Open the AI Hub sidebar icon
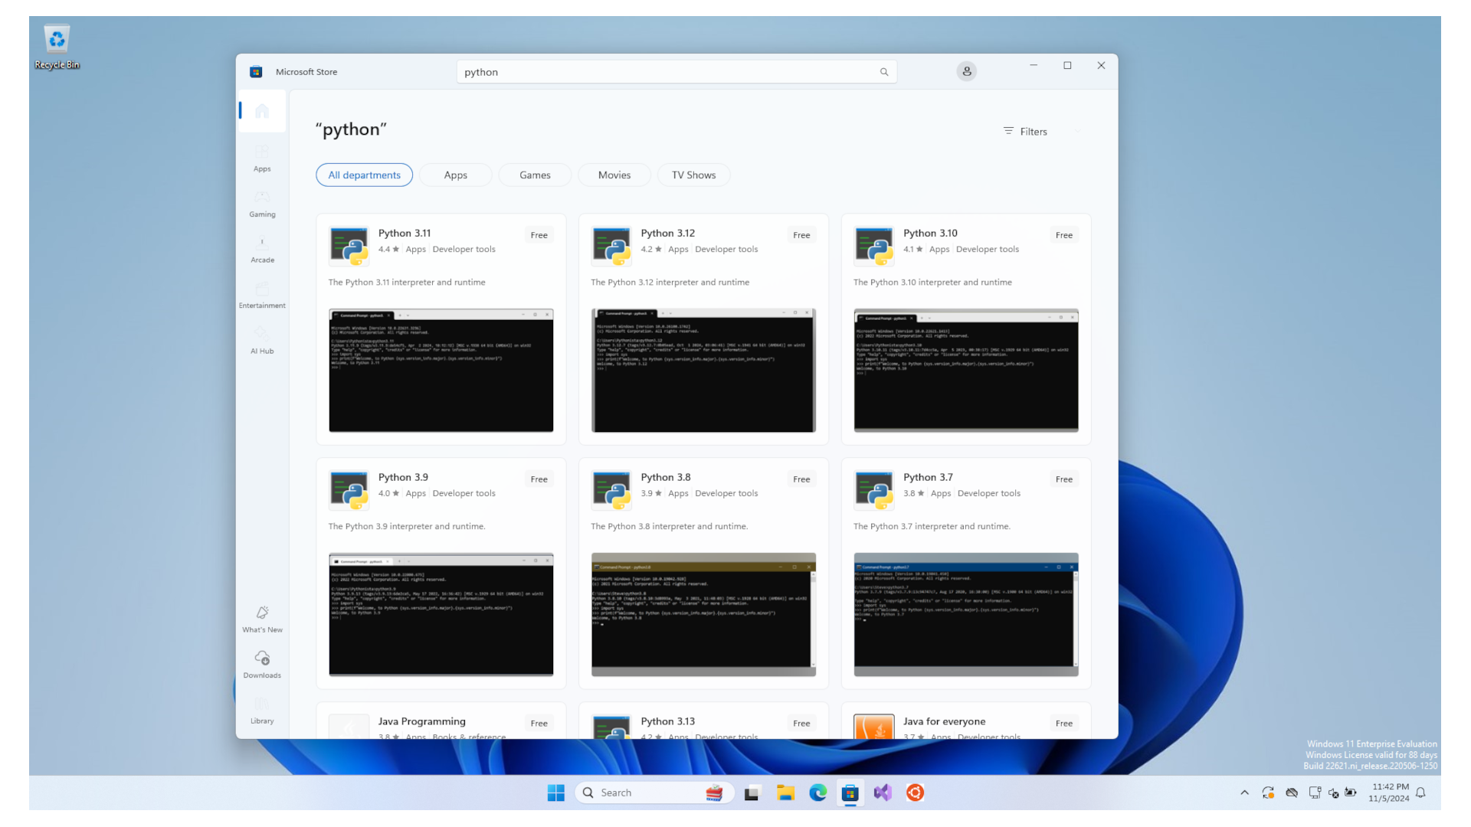The height and width of the screenshot is (827, 1471). pyautogui.click(x=262, y=340)
